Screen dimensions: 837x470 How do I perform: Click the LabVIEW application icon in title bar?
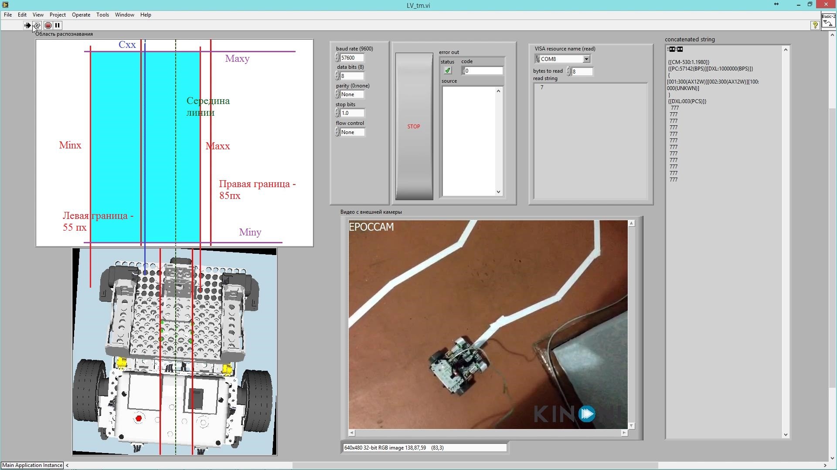(x=5, y=5)
